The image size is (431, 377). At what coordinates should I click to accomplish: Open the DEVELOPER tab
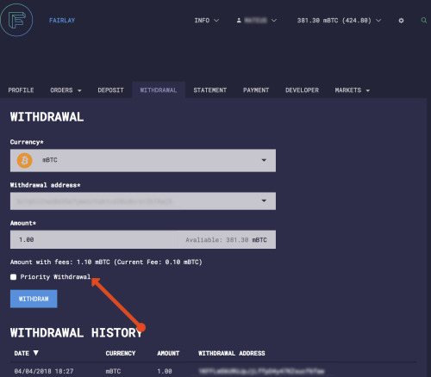pos(302,90)
